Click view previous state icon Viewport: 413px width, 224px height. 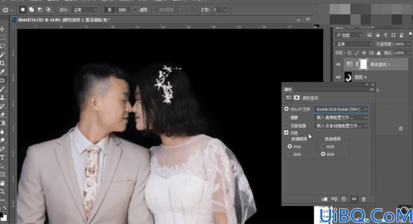coord(335,199)
